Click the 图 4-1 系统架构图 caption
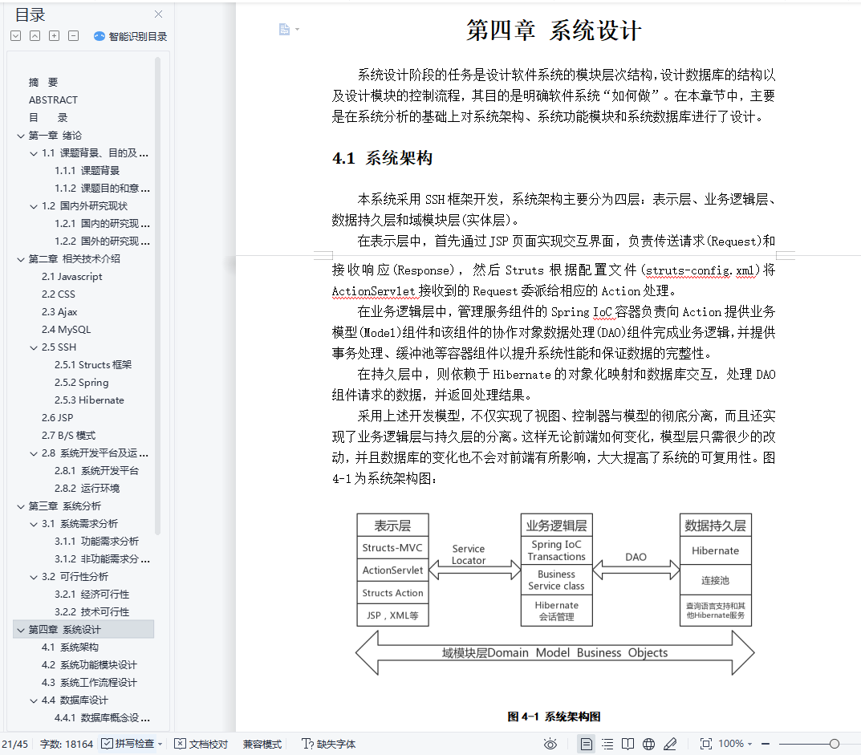This screenshot has height=755, width=861. pos(554,716)
